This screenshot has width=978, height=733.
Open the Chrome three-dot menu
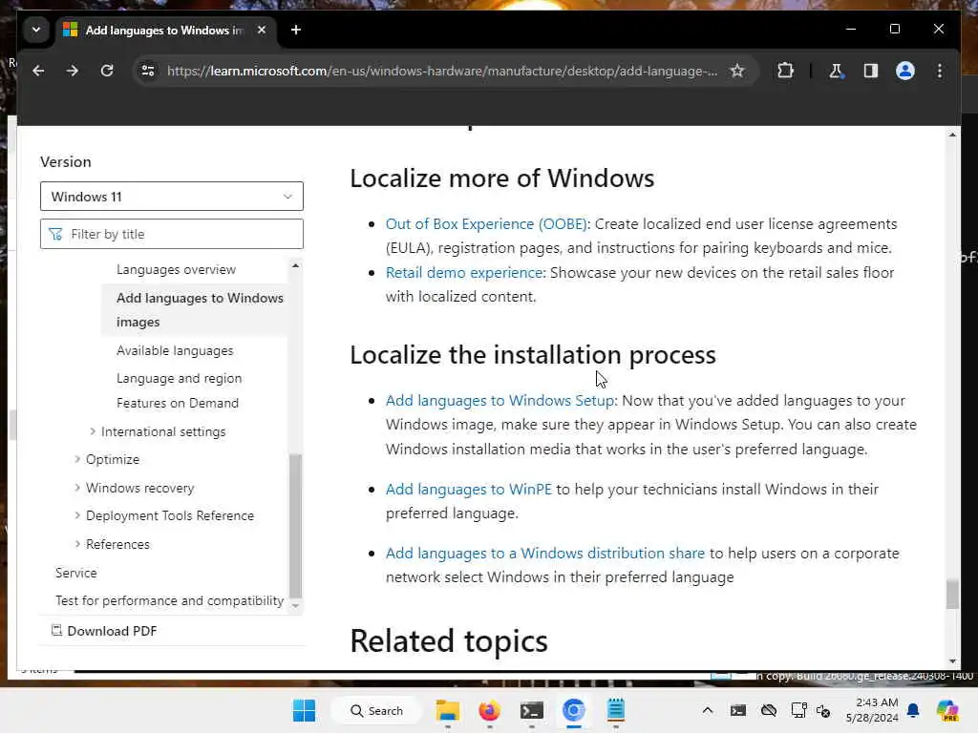point(940,71)
